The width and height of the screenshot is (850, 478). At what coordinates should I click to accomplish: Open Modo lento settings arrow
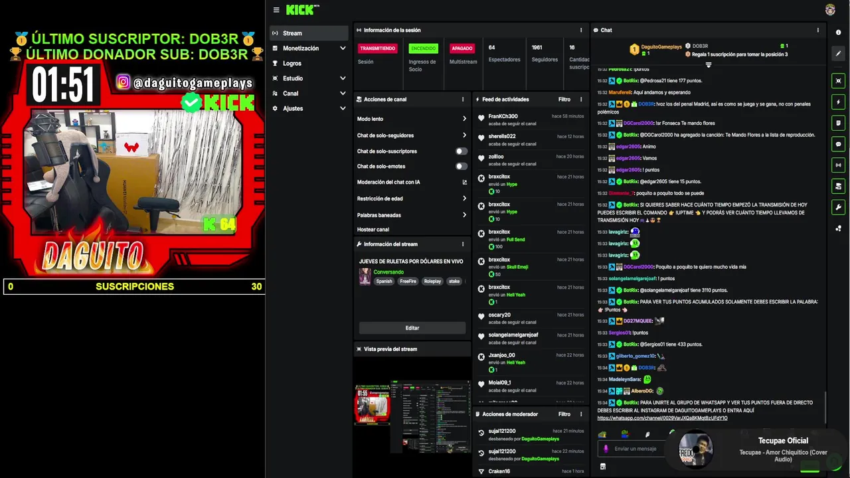(464, 119)
